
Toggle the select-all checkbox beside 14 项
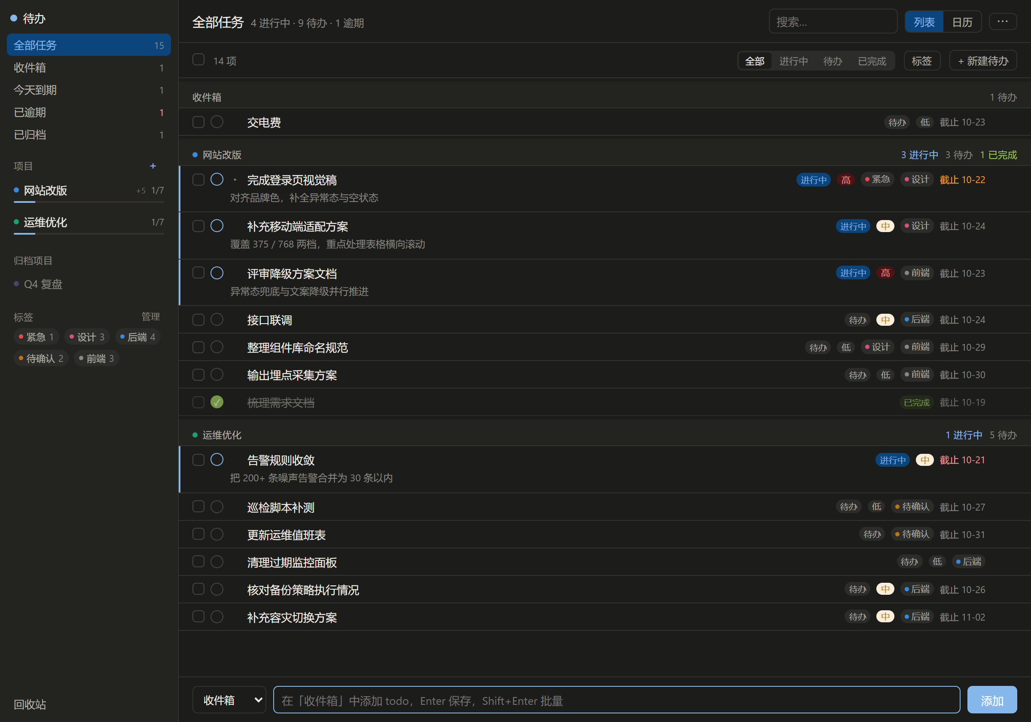pos(198,59)
